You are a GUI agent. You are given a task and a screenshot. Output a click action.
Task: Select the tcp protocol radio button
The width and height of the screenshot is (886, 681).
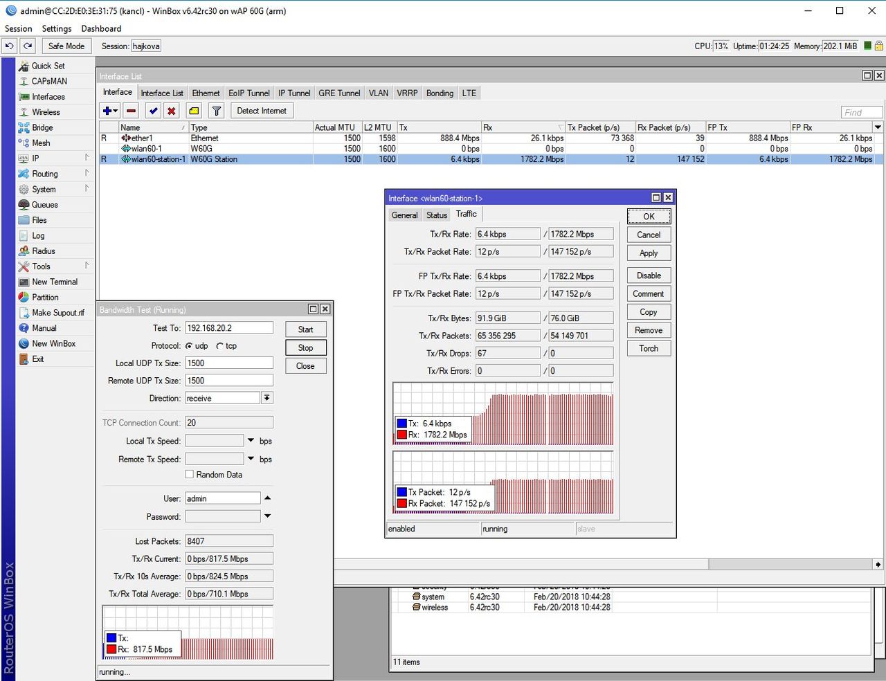click(x=220, y=346)
